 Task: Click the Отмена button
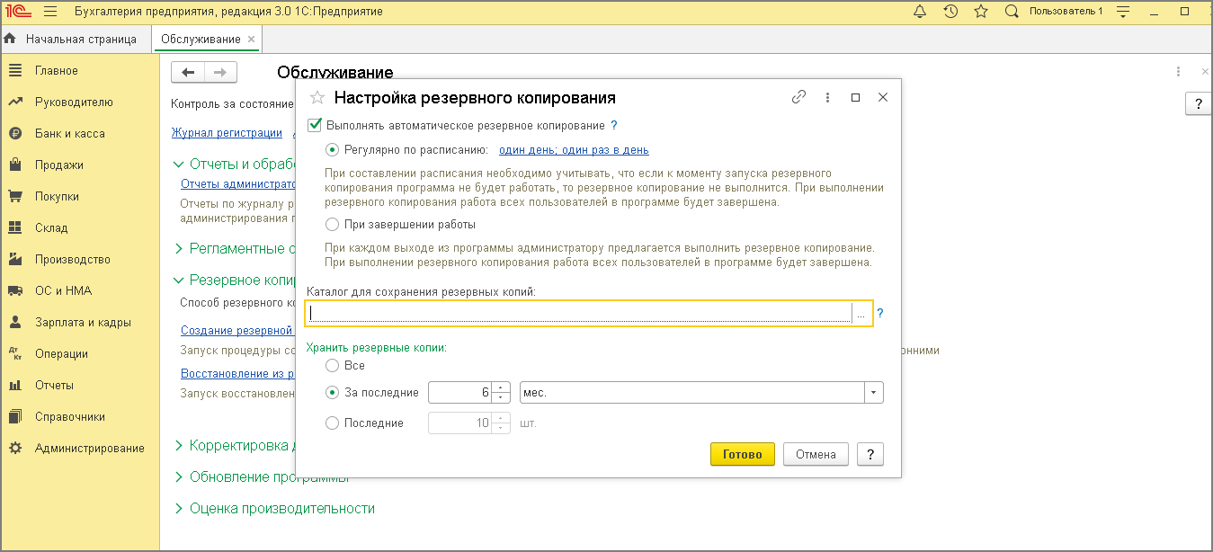[816, 454]
